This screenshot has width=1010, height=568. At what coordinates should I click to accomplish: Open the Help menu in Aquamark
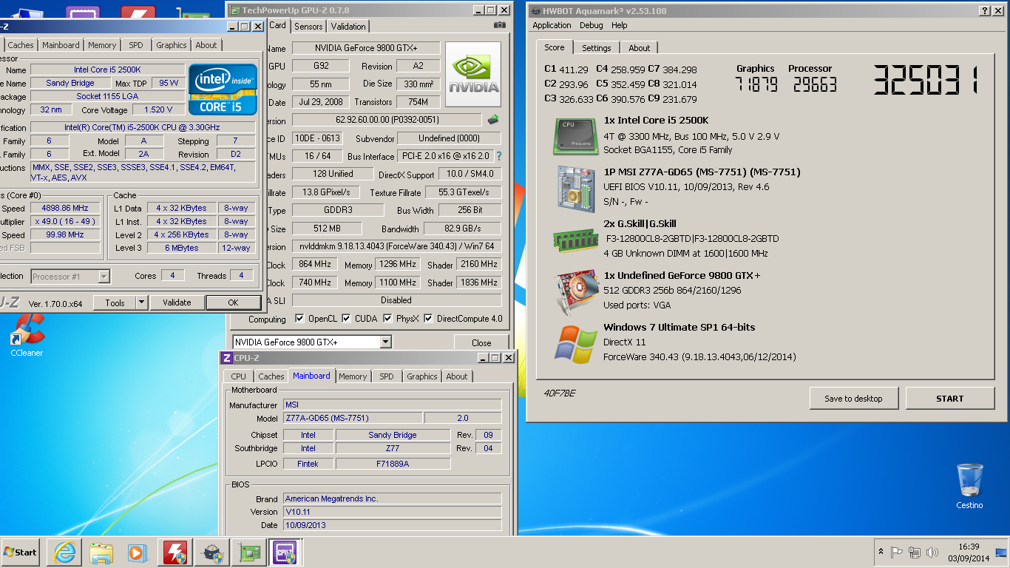[x=619, y=25]
